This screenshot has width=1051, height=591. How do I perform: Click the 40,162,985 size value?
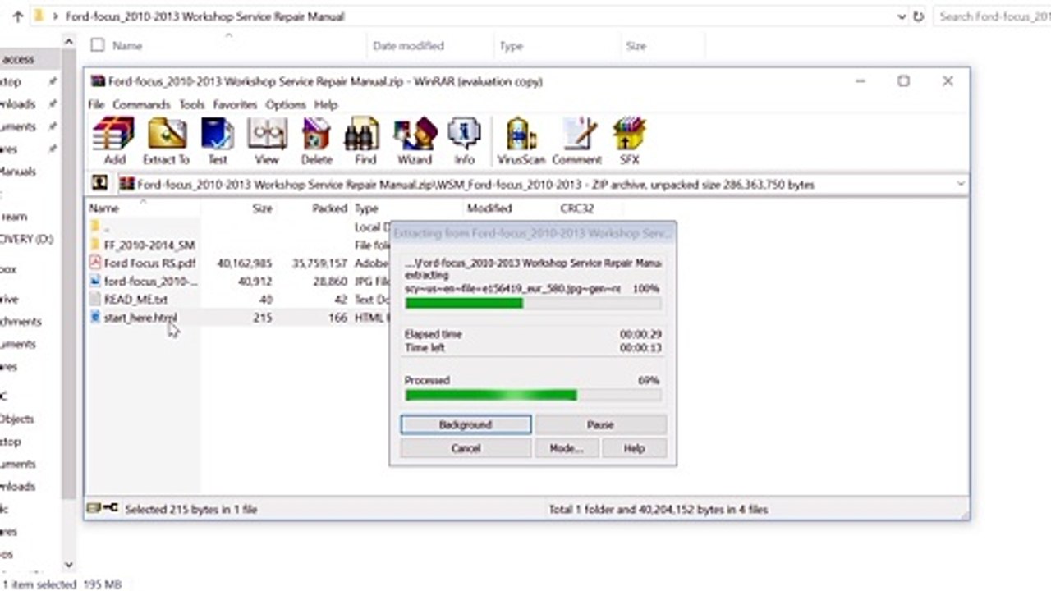(x=245, y=263)
